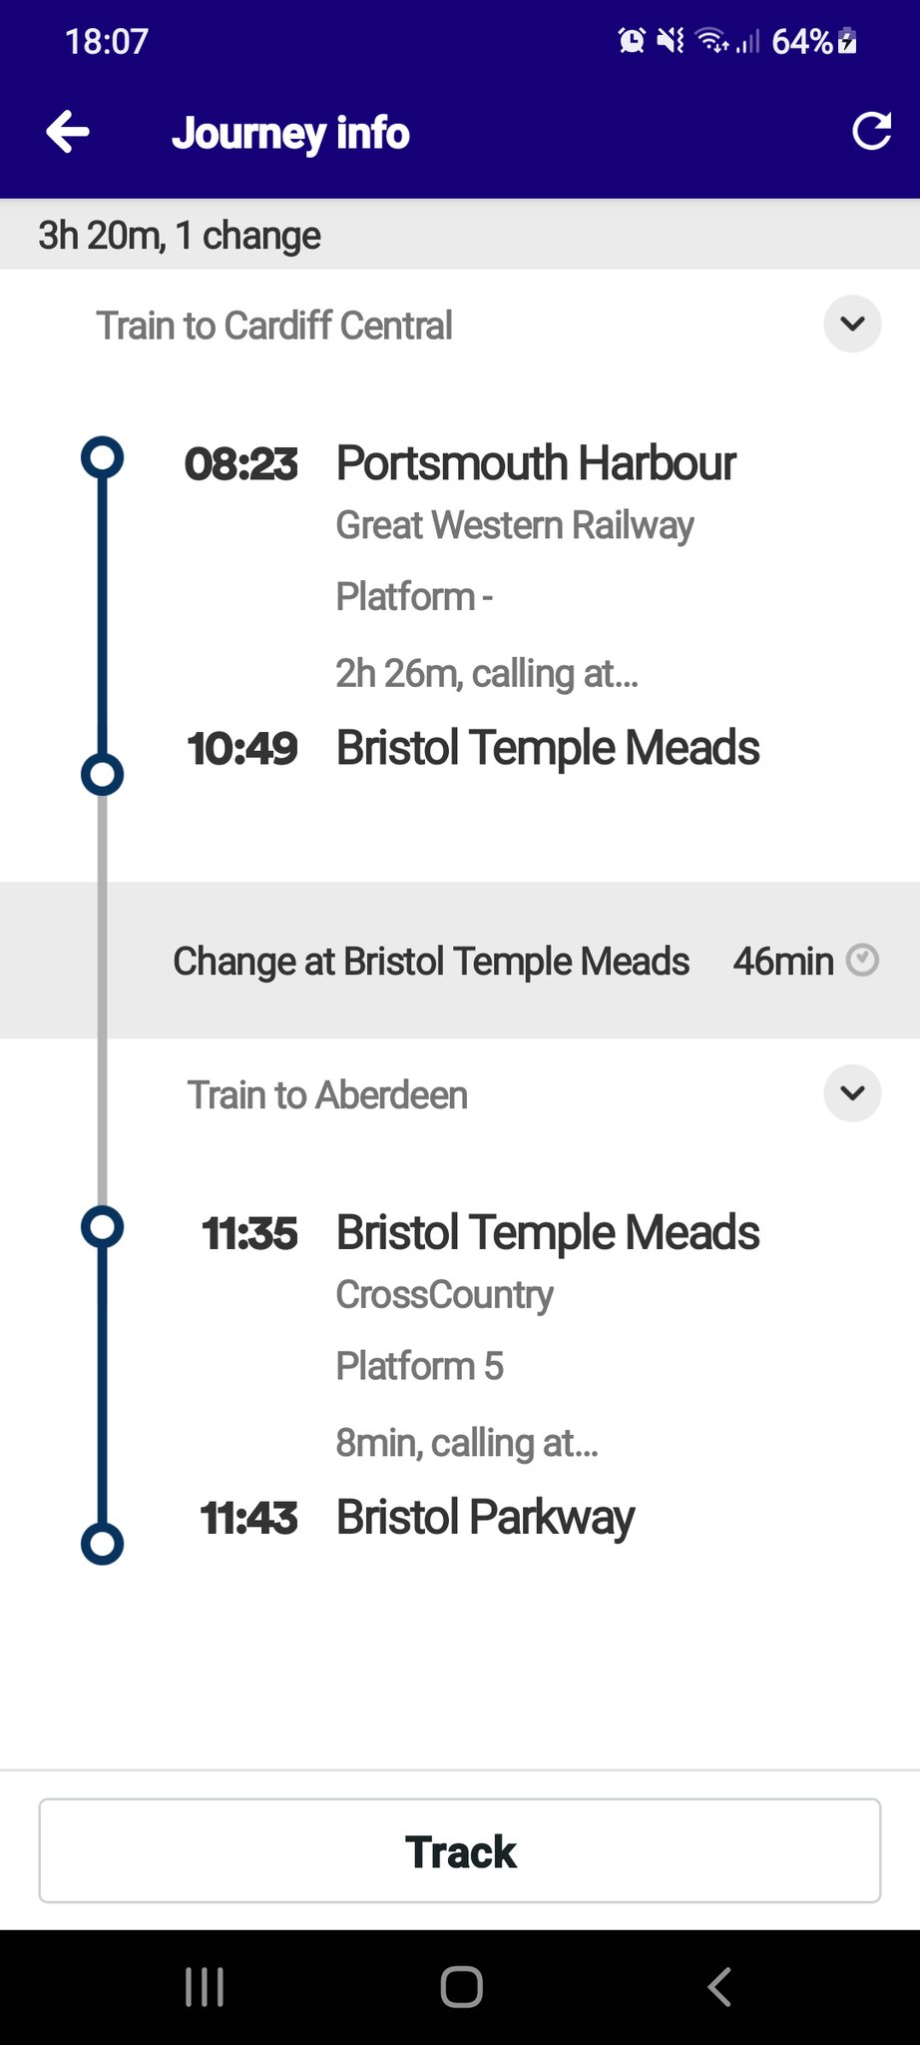Screen dimensions: 920x2045
Task: Tap the Change at Bristol Temple Meads row
Action: 431,961
